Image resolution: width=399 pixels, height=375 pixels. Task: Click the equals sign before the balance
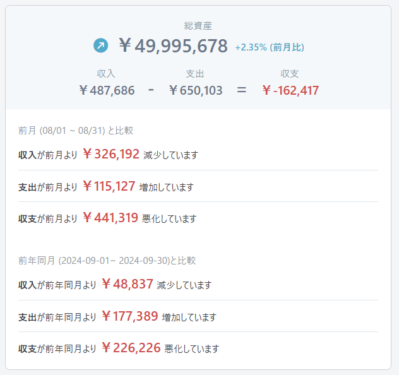[241, 90]
